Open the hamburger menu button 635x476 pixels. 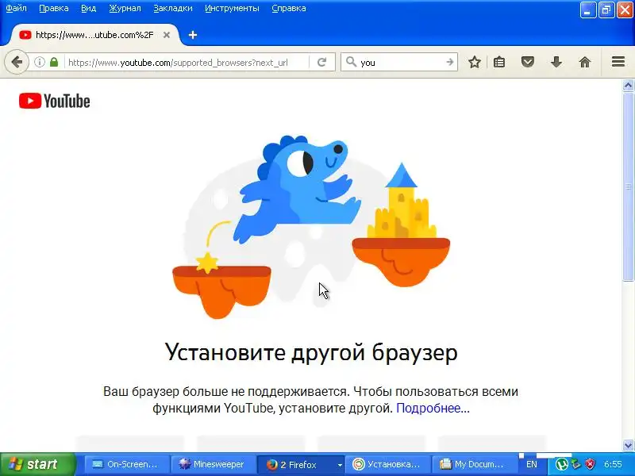click(x=618, y=62)
